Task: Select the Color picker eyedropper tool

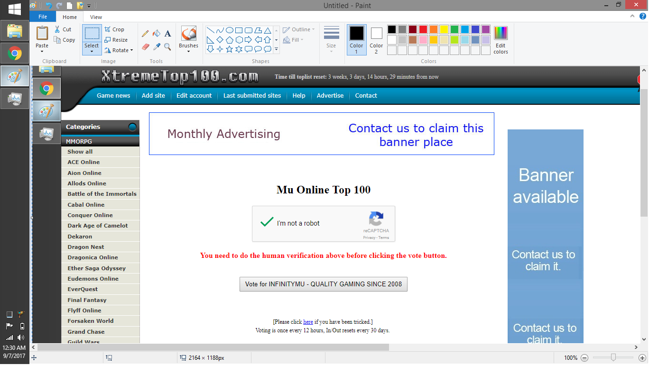Action: 157,46
